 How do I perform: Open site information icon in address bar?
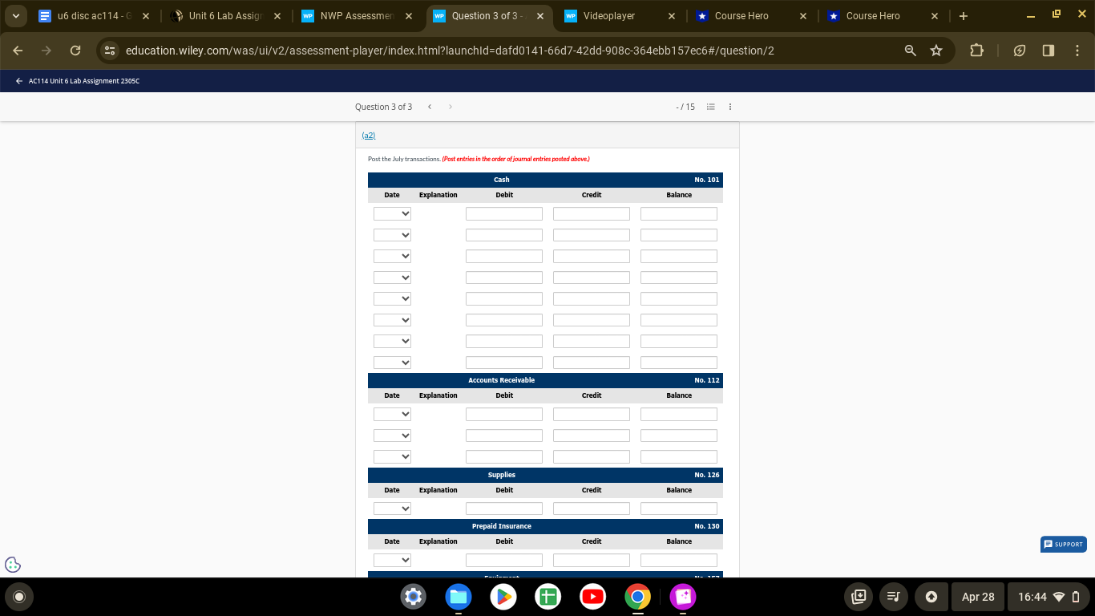pos(111,51)
